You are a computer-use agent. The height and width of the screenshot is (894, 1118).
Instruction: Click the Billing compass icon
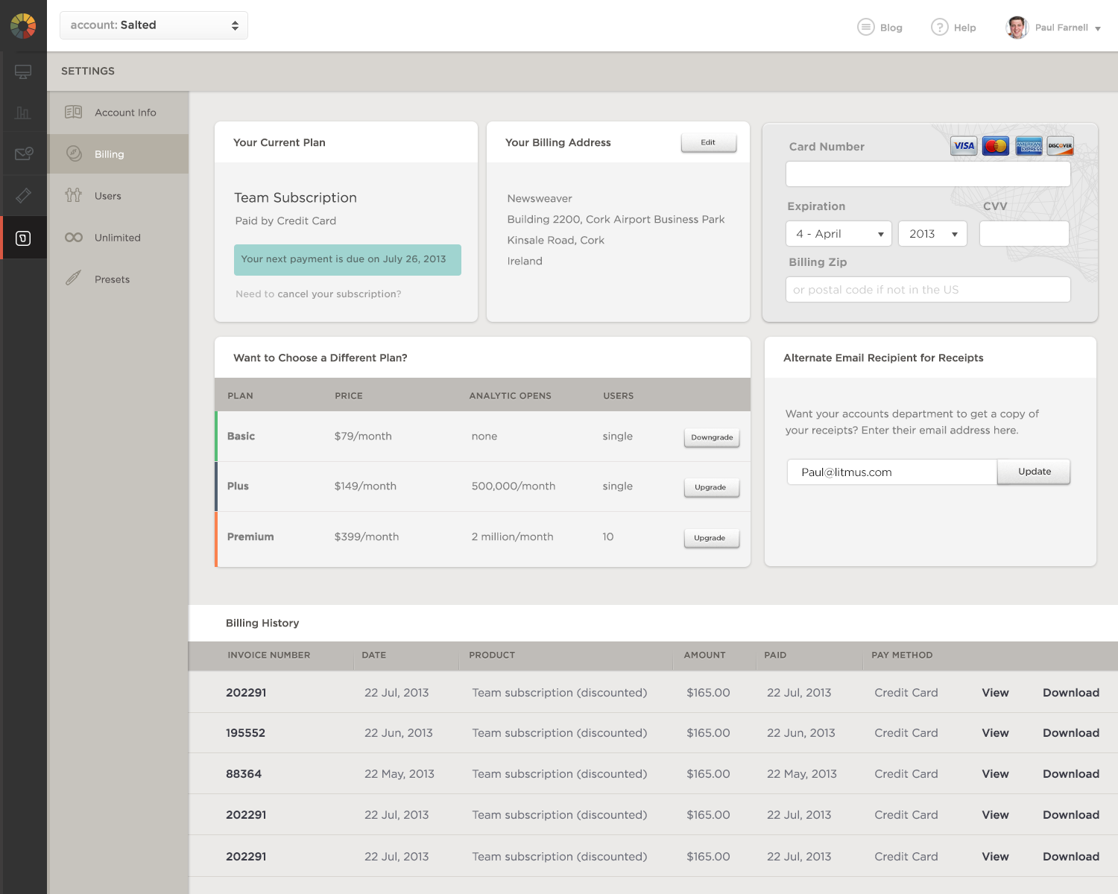pos(74,153)
